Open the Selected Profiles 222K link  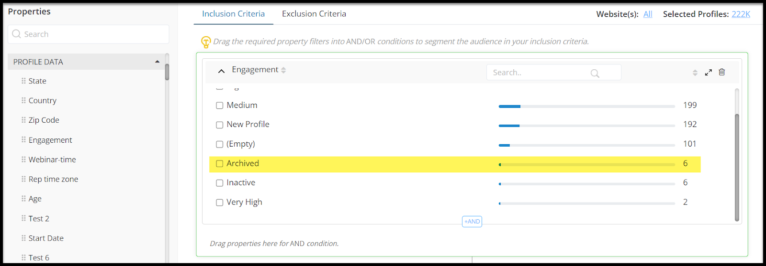741,14
